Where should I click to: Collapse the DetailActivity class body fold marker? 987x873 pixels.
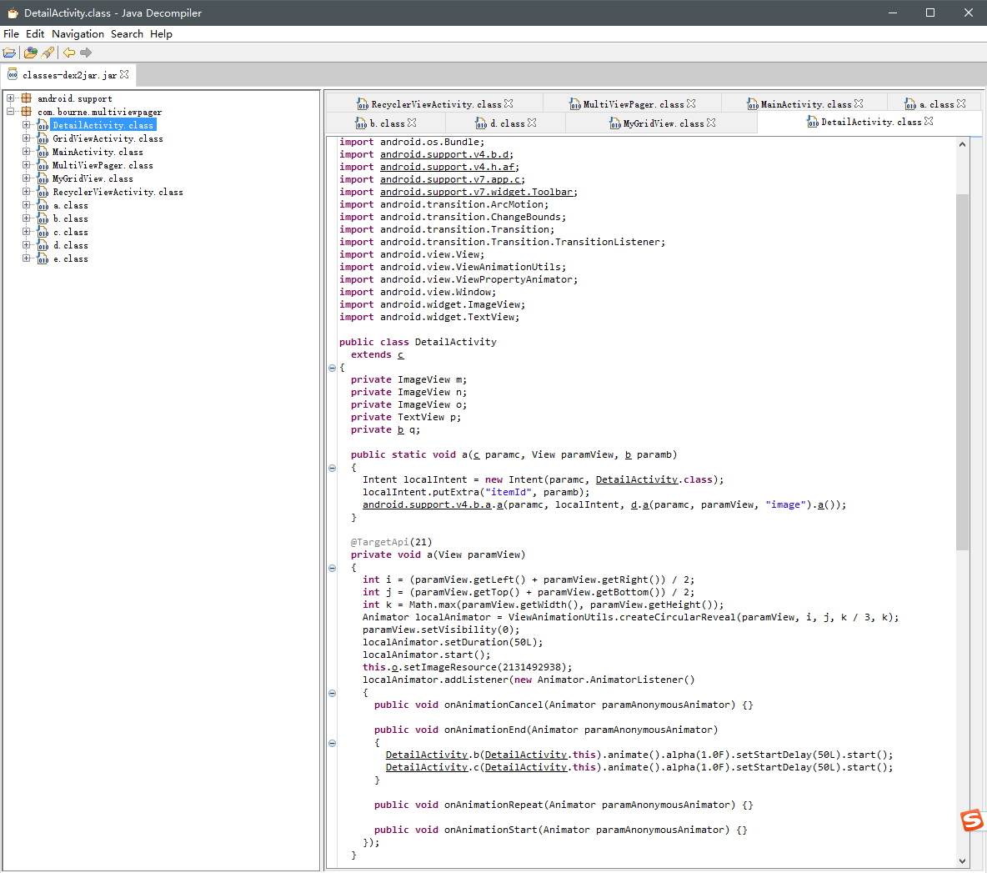click(333, 369)
